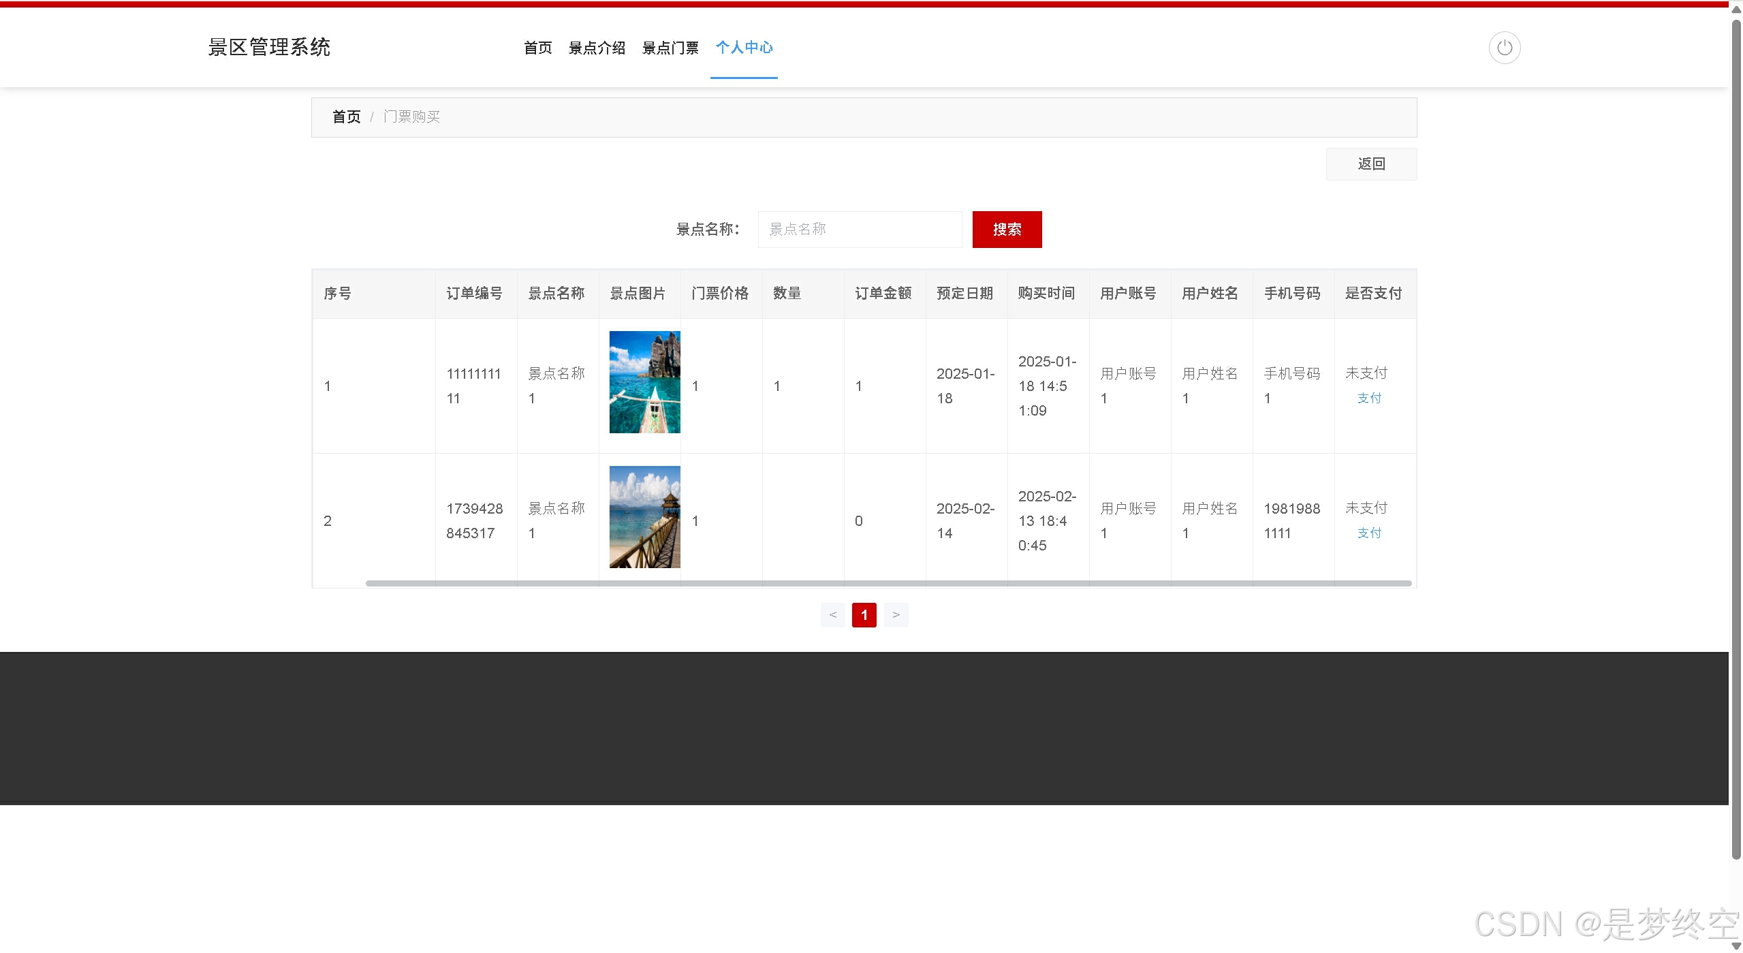Select page 1 pagination button
Viewport: 1743px width, 953px height.
[x=864, y=615]
